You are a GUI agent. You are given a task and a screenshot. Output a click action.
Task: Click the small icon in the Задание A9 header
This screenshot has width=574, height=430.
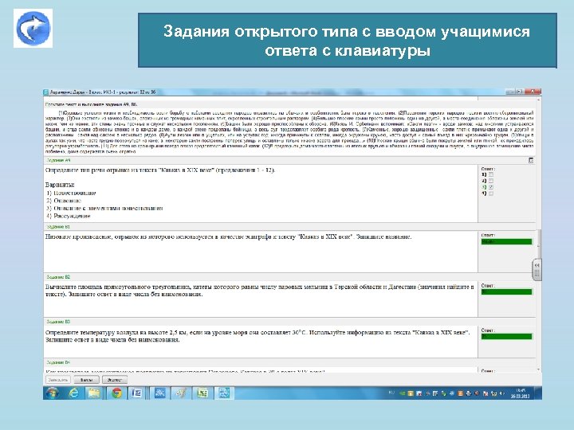(531, 160)
